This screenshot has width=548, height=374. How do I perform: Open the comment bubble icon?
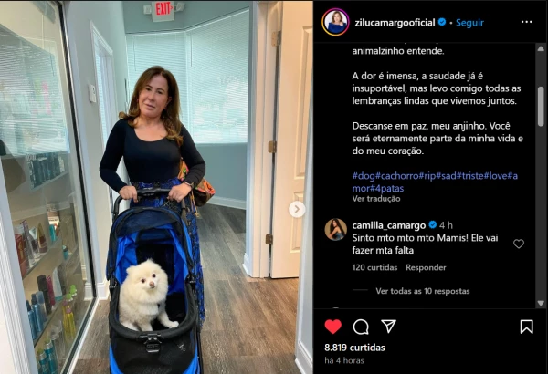(361, 327)
